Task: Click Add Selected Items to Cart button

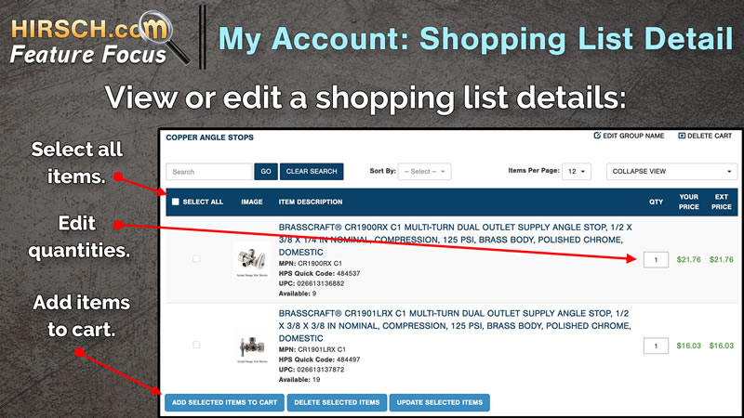Action: 224,402
